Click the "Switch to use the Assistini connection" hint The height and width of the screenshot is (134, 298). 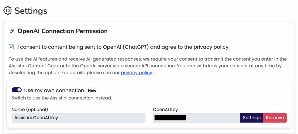coord(62,98)
